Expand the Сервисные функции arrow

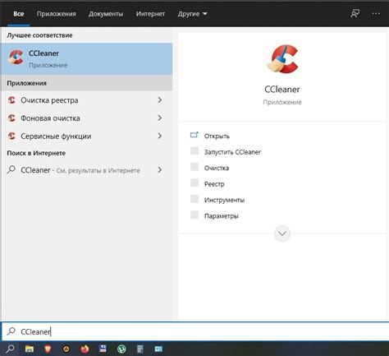tap(160, 136)
